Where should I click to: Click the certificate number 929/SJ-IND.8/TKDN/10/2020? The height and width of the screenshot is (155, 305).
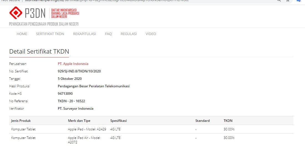pos(79,71)
